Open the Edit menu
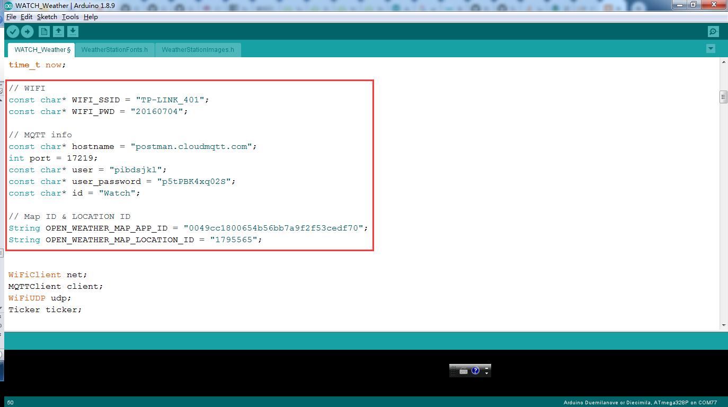Screen dimensions: 728x407 (x=26, y=17)
